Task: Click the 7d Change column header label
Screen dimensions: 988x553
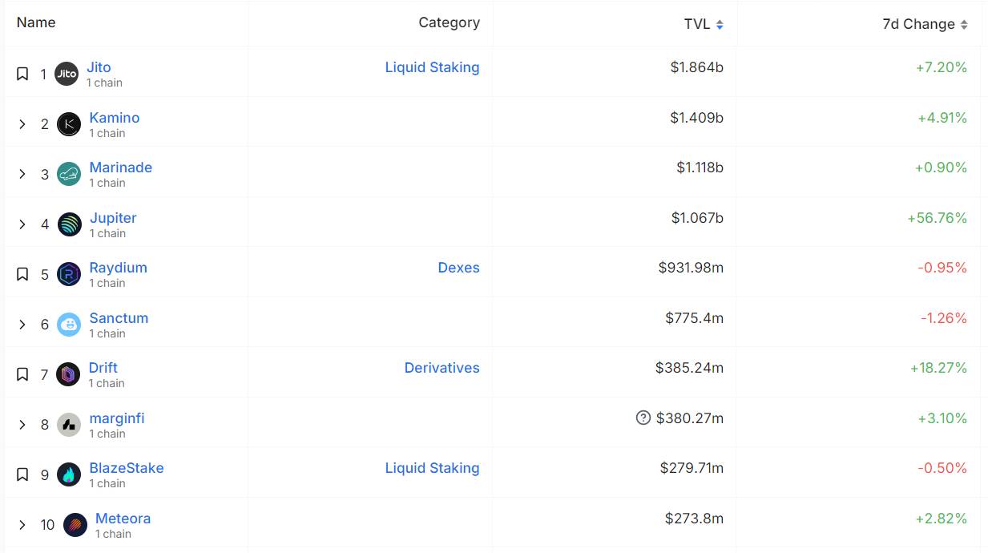Action: pyautogui.click(x=919, y=25)
